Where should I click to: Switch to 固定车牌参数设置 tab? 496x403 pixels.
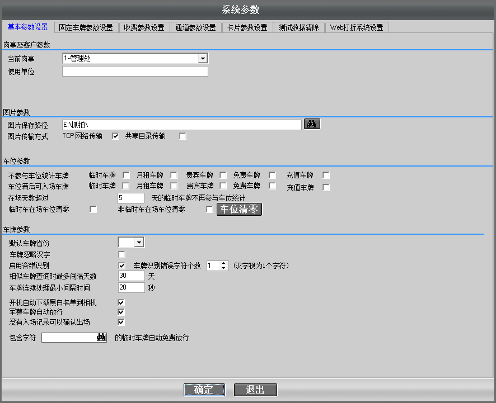click(86, 27)
